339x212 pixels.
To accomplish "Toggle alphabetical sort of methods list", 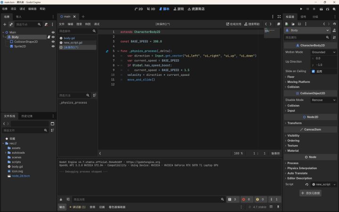I will click(95, 95).
